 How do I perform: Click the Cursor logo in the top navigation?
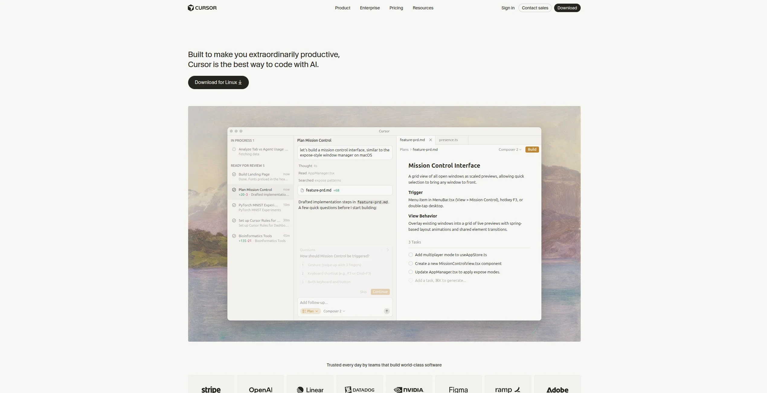tap(202, 8)
